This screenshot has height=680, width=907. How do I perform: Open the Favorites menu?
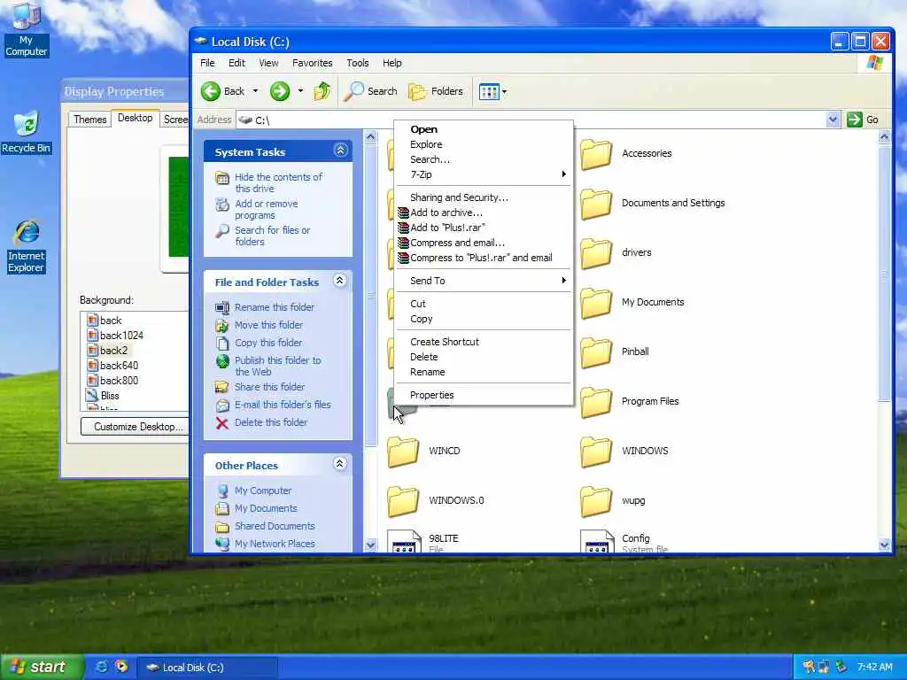(313, 63)
